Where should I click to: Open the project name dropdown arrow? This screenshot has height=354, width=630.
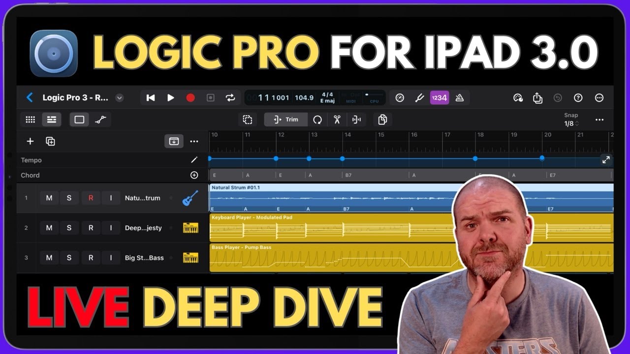pos(119,98)
